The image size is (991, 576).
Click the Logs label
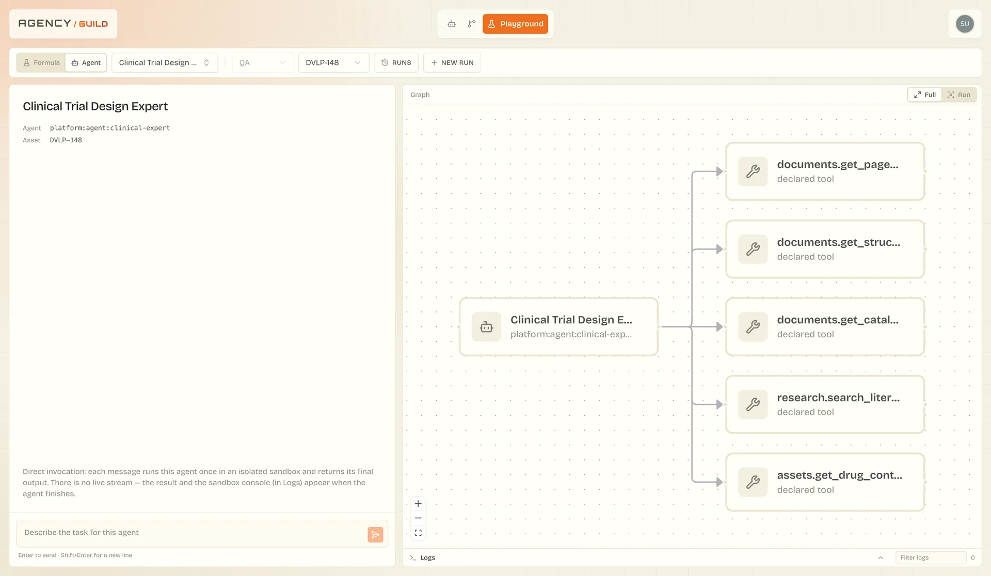[x=427, y=557]
